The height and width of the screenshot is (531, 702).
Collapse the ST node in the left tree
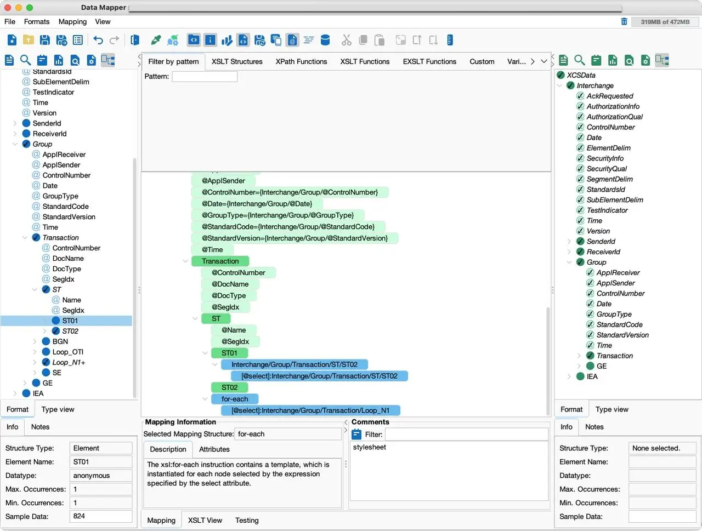pyautogui.click(x=35, y=289)
